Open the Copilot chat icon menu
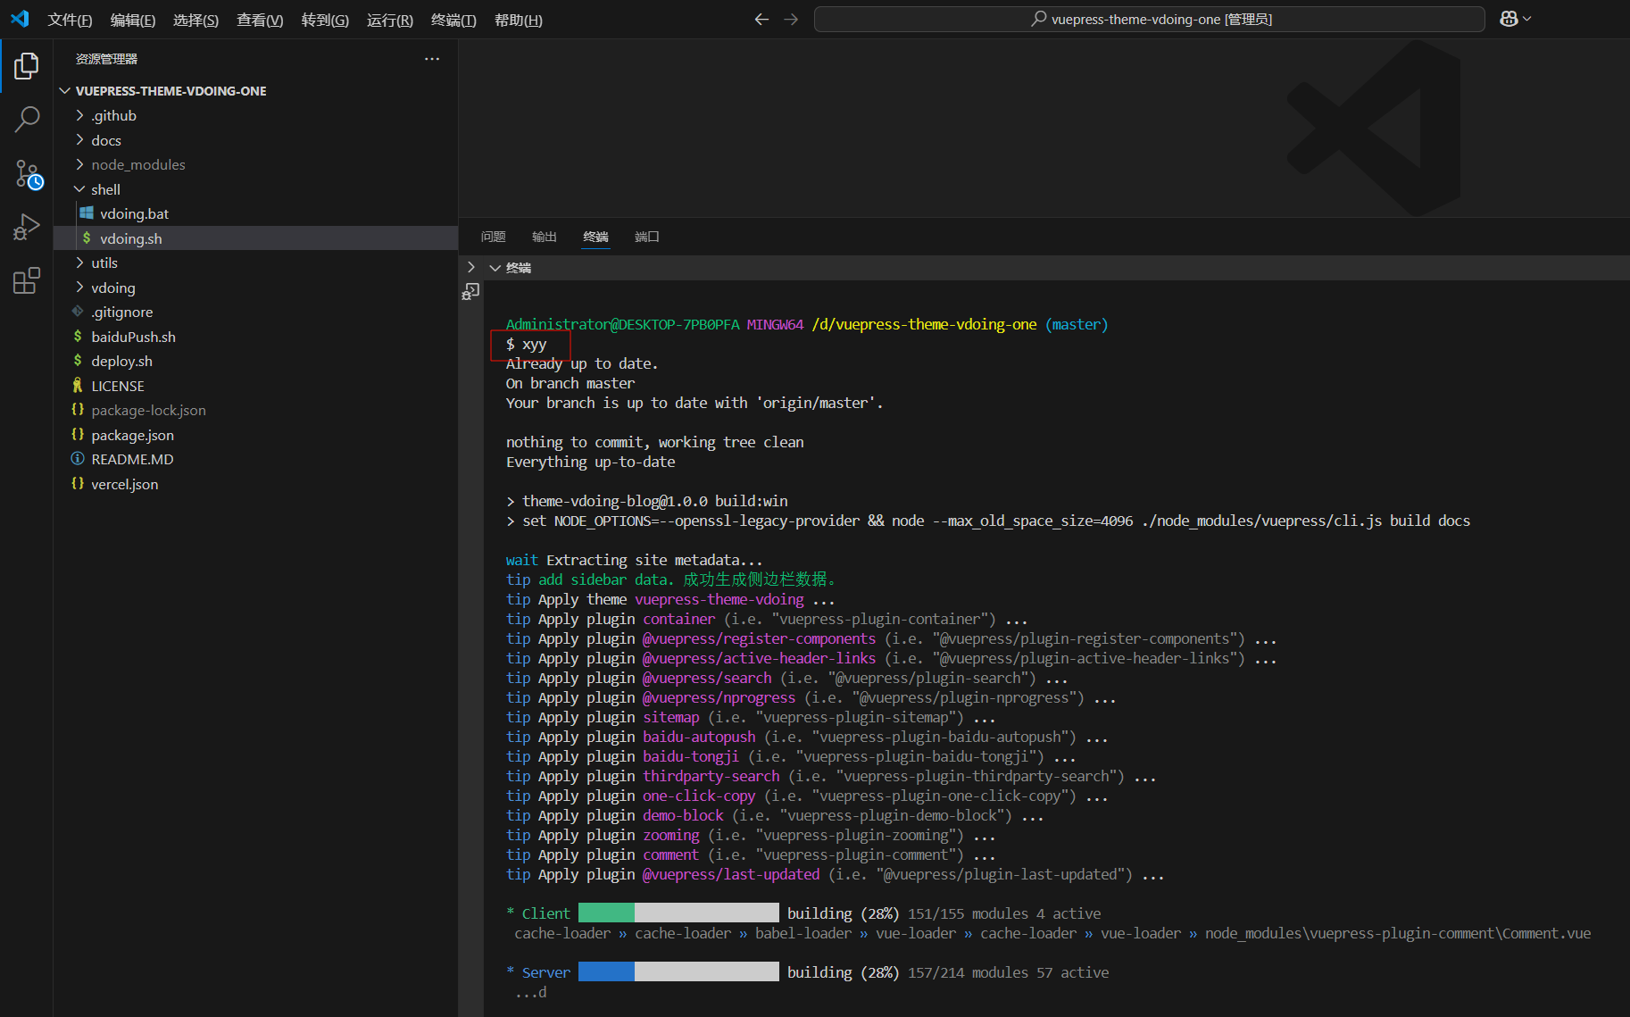 coord(1515,19)
